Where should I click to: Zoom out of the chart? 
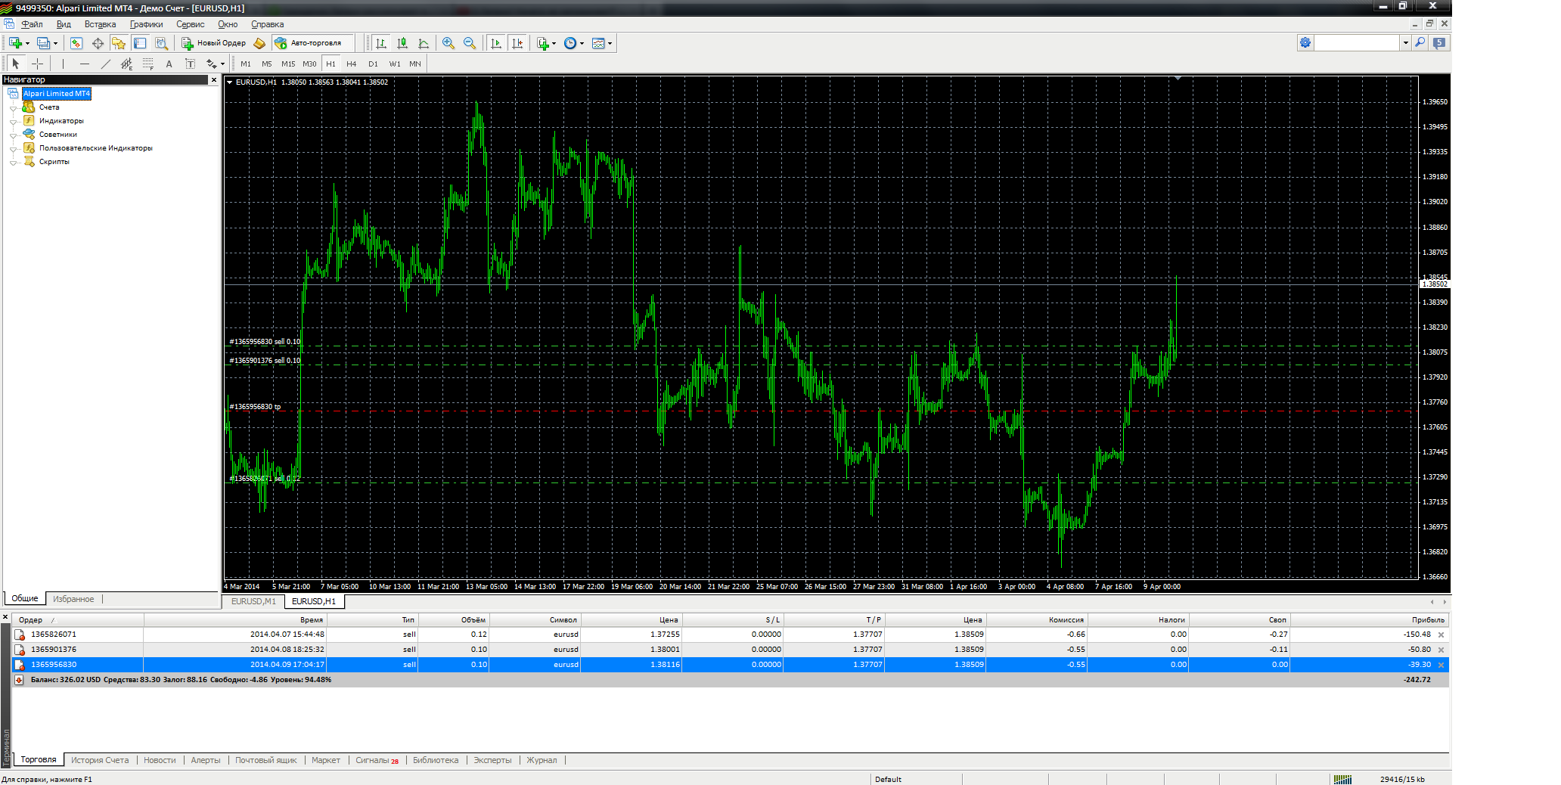tap(470, 43)
